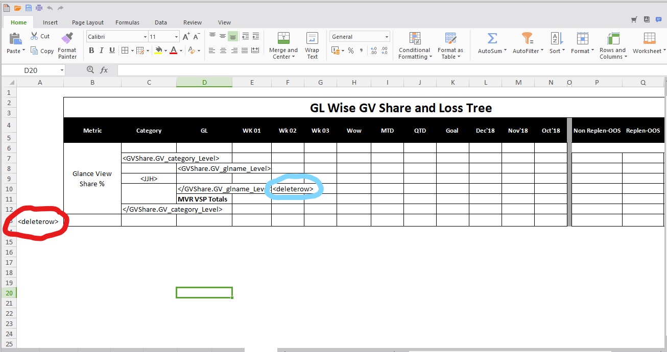The height and width of the screenshot is (352, 667).
Task: Print using the printer icon in quick toolbar
Action: click(38, 8)
